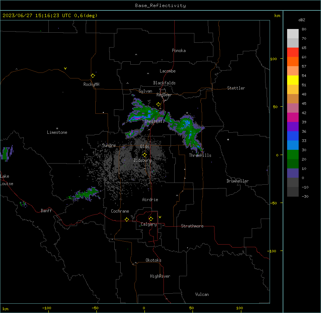Select the orange 60–57 dBZ legend swatch
Viewport: 321px width, 313px height.
293,61
